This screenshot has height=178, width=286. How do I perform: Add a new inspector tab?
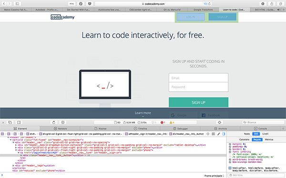tap(283, 129)
